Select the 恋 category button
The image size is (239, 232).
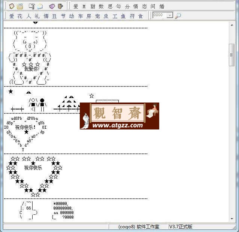[144, 6]
